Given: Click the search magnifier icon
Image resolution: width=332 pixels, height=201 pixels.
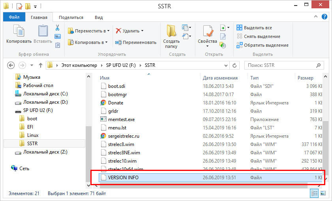Looking at the screenshot, I should [x=318, y=65].
